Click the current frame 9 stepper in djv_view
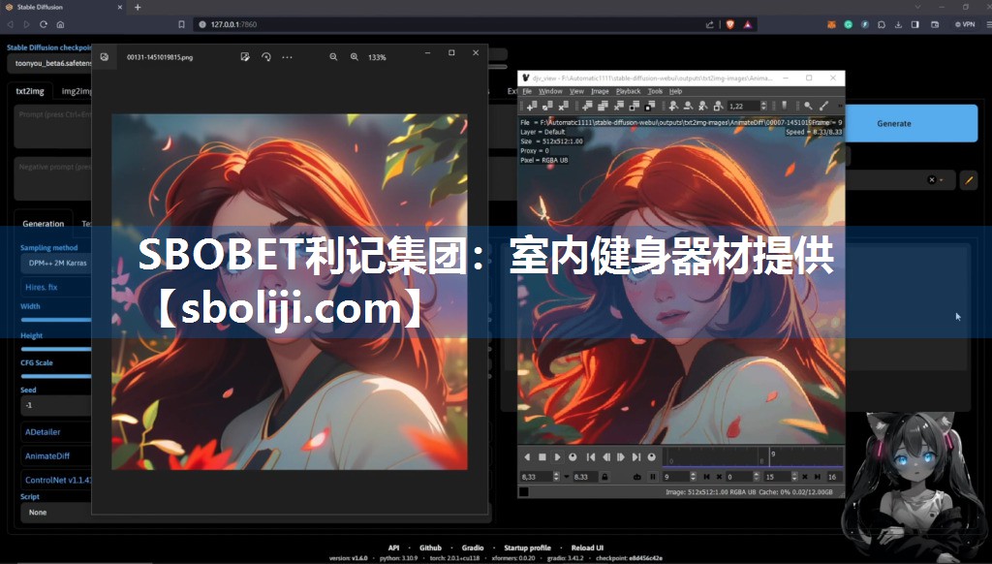The height and width of the screenshot is (564, 992). coord(693,477)
